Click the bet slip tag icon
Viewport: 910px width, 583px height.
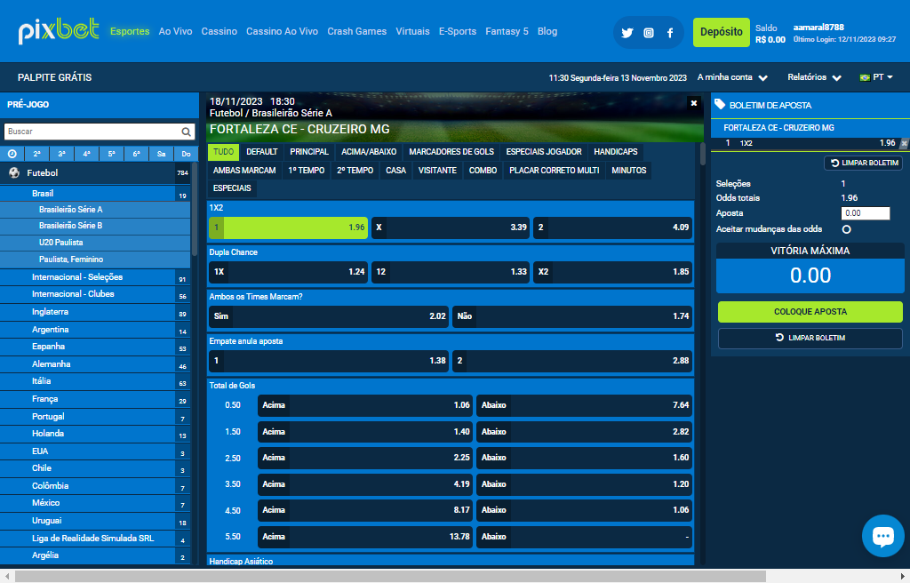coord(720,105)
